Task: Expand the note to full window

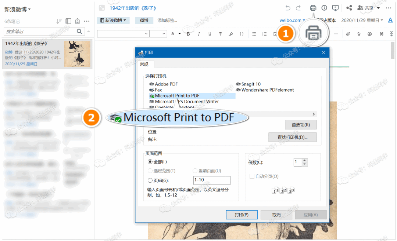Action: click(102, 8)
